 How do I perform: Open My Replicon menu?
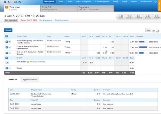pyautogui.click(x=49, y=2)
